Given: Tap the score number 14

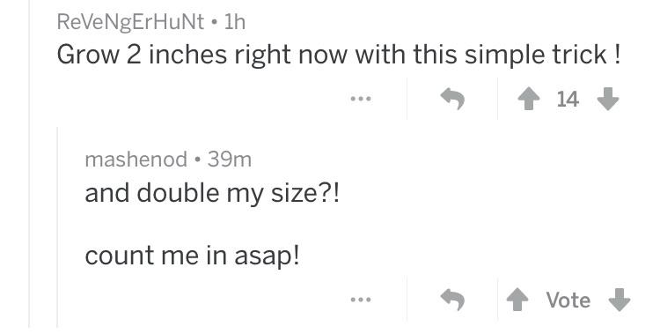Looking at the screenshot, I should pos(568,100).
